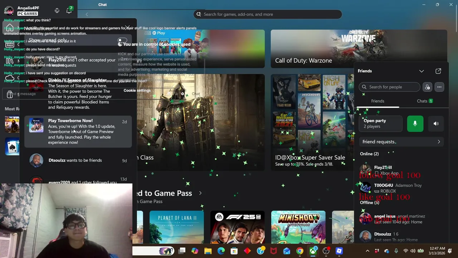Launch Google Chrome from the taskbar
The image size is (458, 258).
click(300, 251)
